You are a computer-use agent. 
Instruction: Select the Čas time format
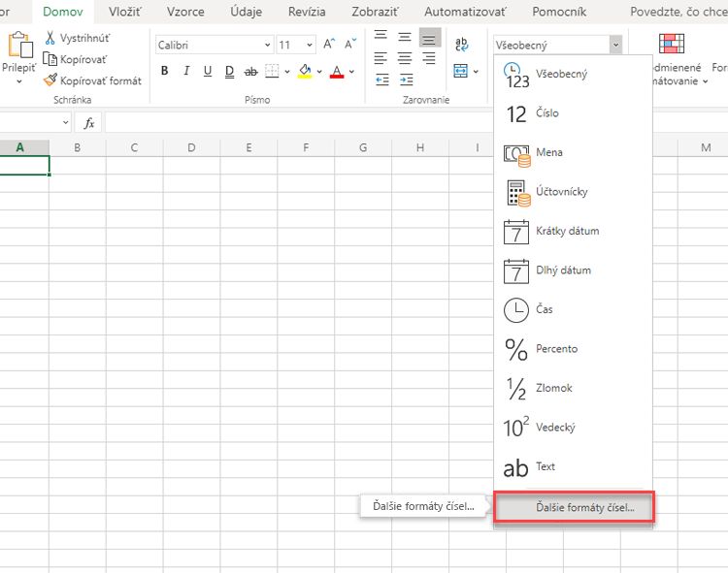[x=573, y=309]
